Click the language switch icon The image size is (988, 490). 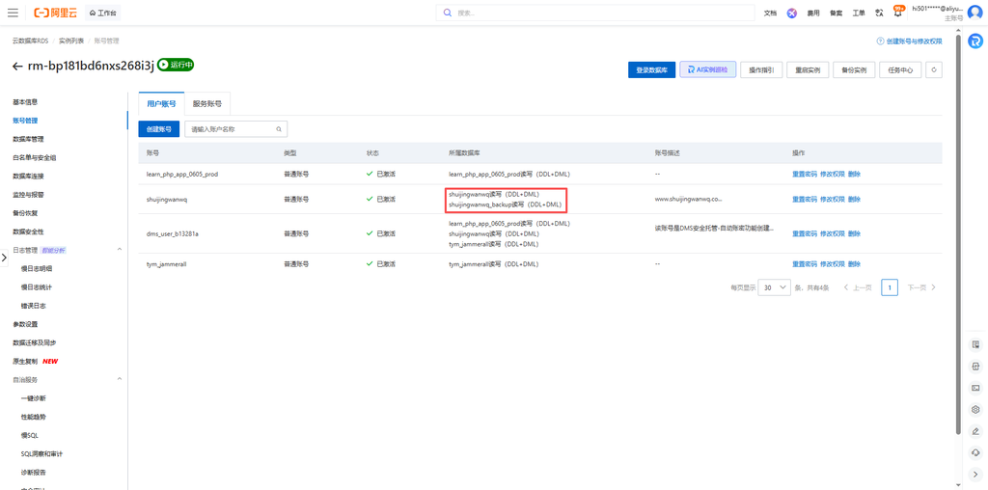(880, 13)
